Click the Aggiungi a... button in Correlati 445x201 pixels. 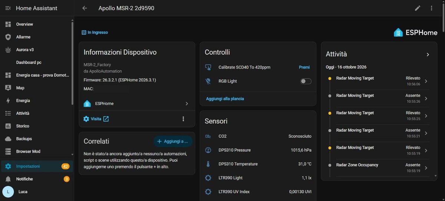tap(173, 141)
